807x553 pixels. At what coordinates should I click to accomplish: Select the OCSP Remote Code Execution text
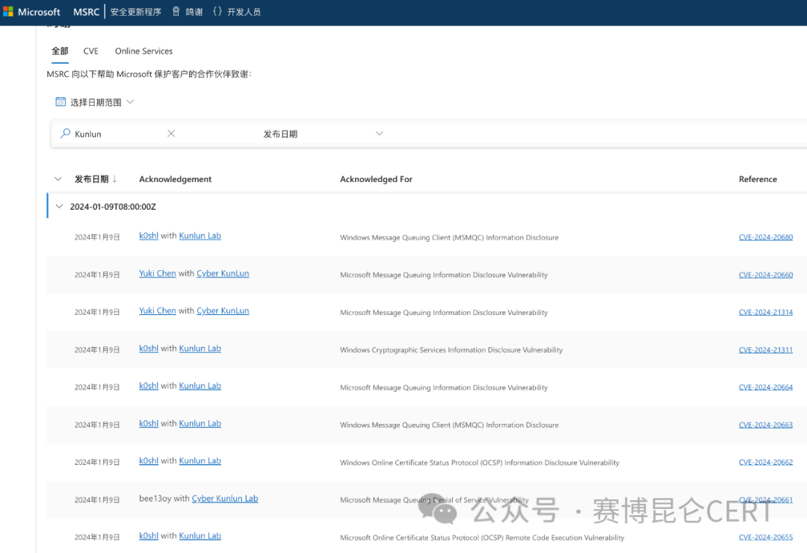482,537
